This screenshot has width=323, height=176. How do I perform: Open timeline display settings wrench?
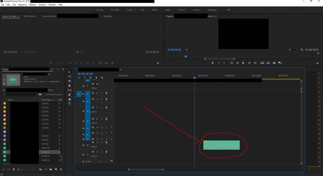pos(102,78)
